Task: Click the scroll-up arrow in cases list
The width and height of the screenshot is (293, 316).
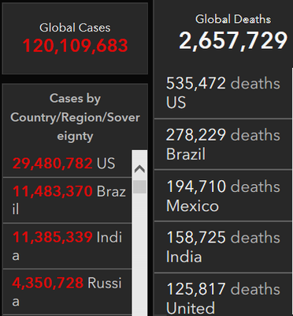Action: pyautogui.click(x=139, y=169)
